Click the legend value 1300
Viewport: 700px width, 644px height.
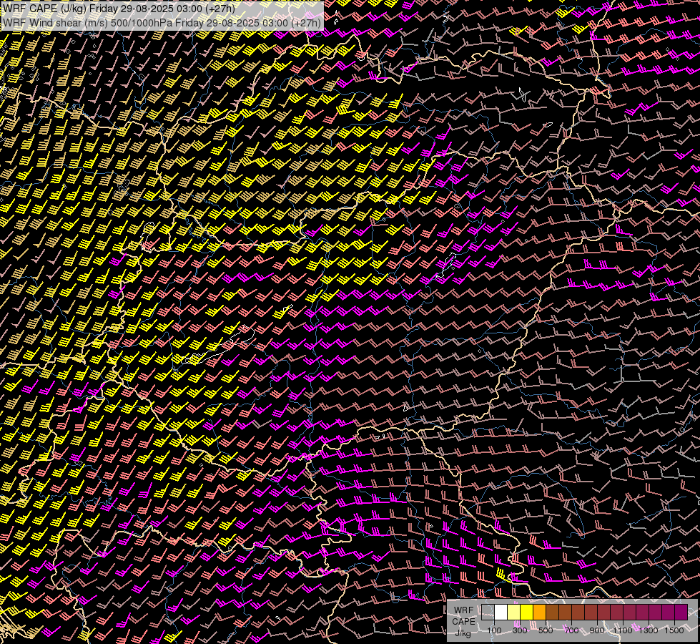pos(649,630)
